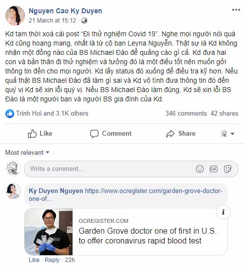The height and width of the screenshot is (265, 244).
Task: Click Ky Duyen Nguyen's commenter avatar
Action: pos(13,191)
